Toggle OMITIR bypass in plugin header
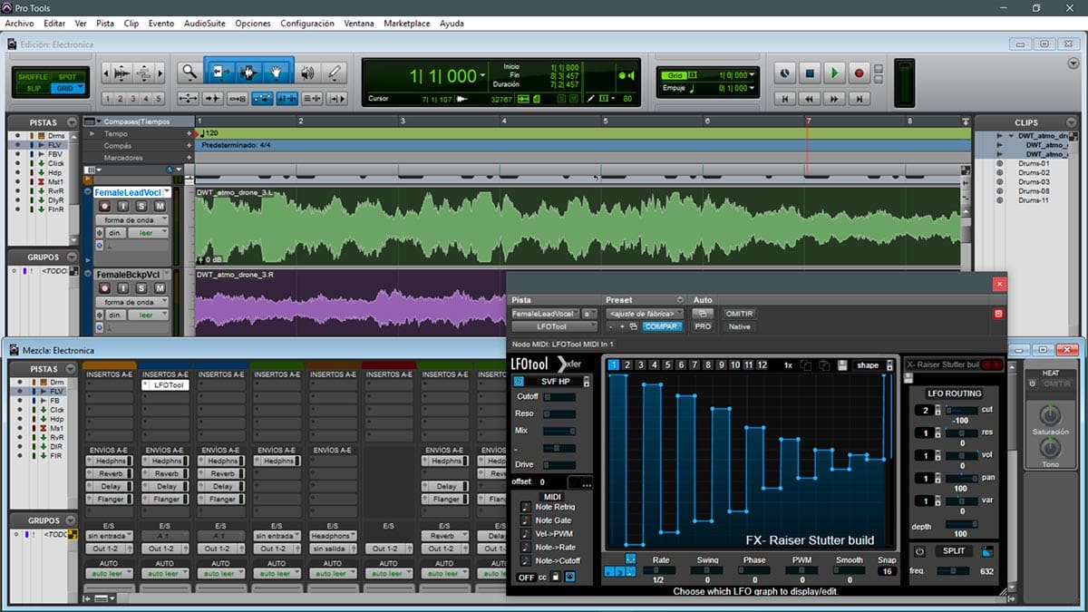 tap(740, 314)
